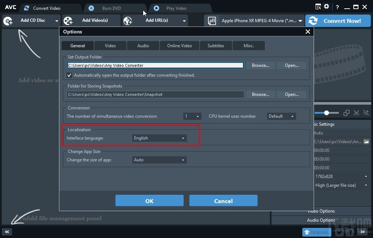Click the scissors clip video icon

357,113
